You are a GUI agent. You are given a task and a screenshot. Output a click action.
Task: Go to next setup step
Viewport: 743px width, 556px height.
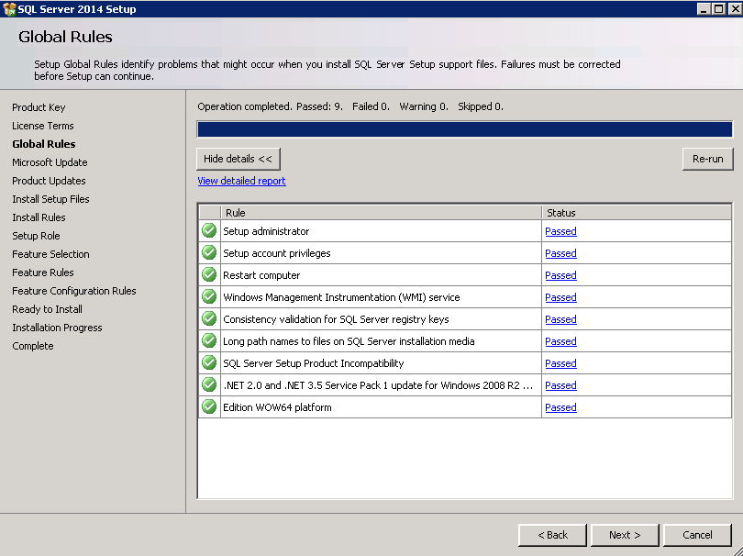tap(625, 535)
